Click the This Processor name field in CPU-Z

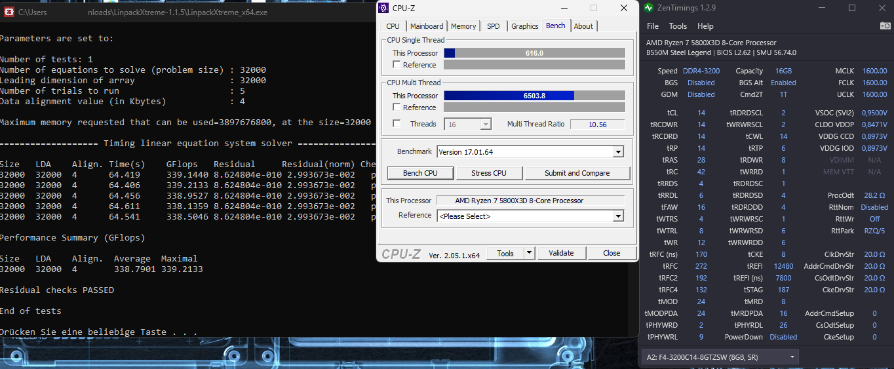tap(531, 201)
